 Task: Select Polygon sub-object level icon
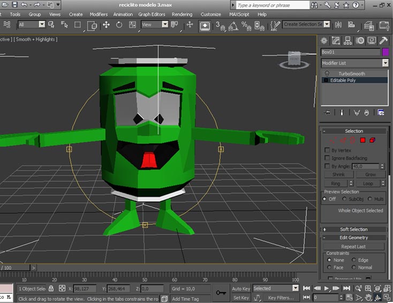click(362, 140)
